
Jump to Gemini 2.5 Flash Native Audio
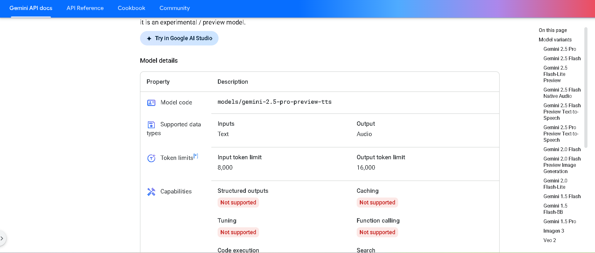(562, 93)
